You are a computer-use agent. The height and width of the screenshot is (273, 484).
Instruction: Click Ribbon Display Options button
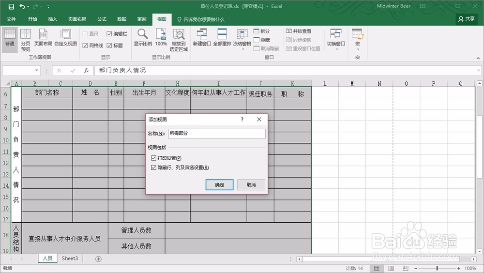click(x=423, y=6)
